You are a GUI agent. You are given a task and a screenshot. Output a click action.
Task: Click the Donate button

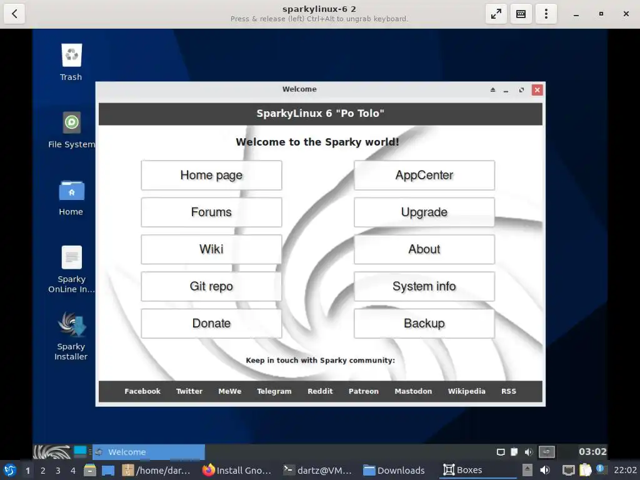[x=211, y=324]
